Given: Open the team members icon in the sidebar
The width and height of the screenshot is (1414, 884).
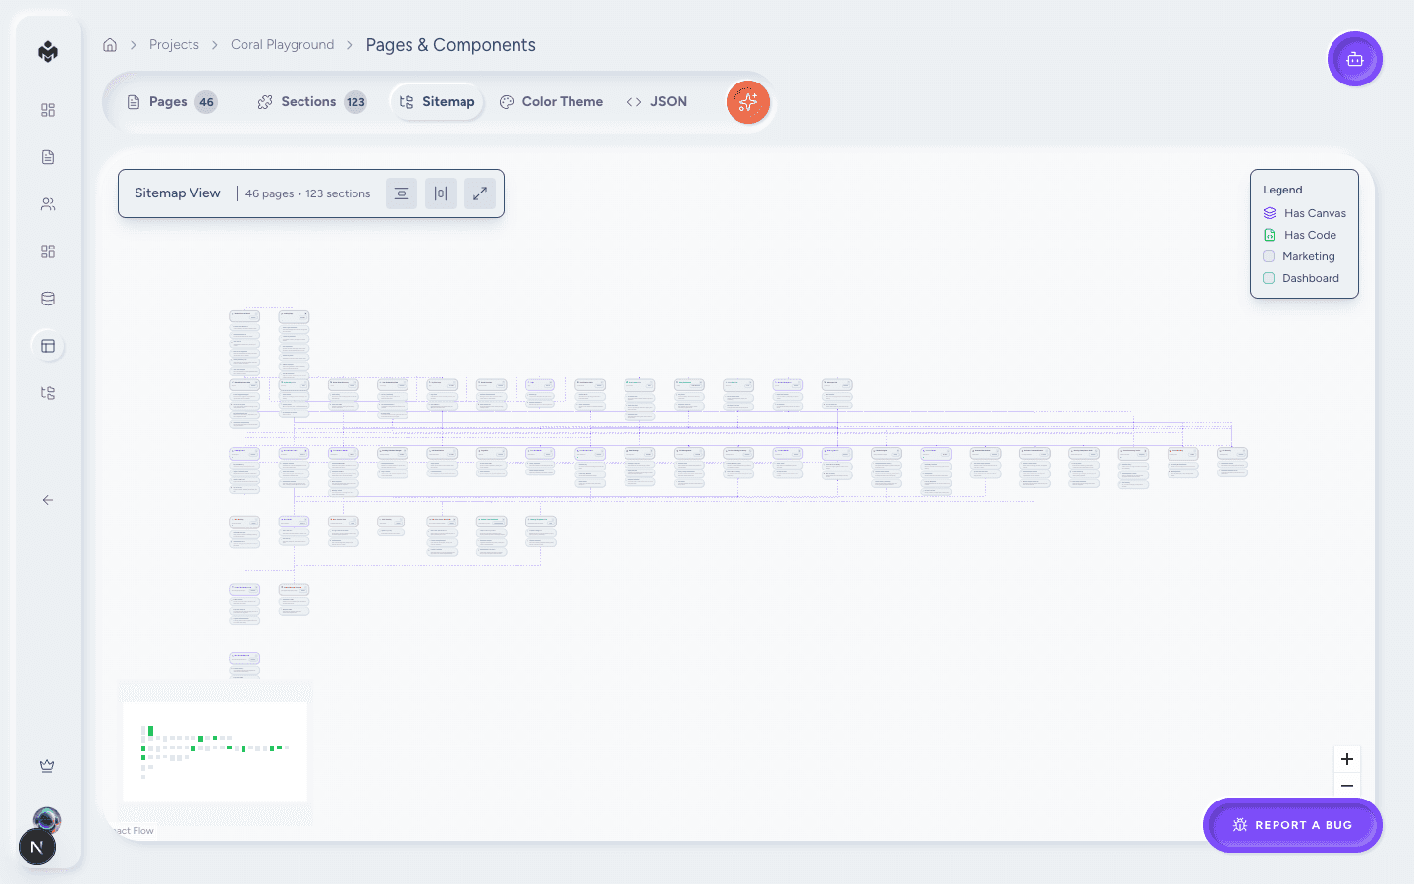Looking at the screenshot, I should (47, 203).
